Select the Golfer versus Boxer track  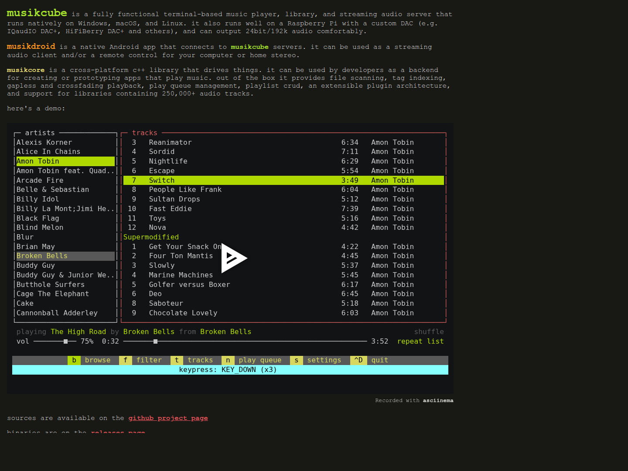tap(283, 285)
